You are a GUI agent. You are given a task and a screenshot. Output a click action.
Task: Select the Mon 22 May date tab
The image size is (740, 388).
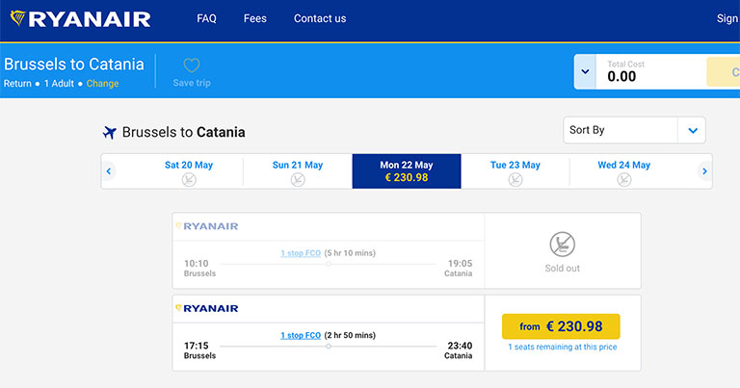tap(407, 171)
